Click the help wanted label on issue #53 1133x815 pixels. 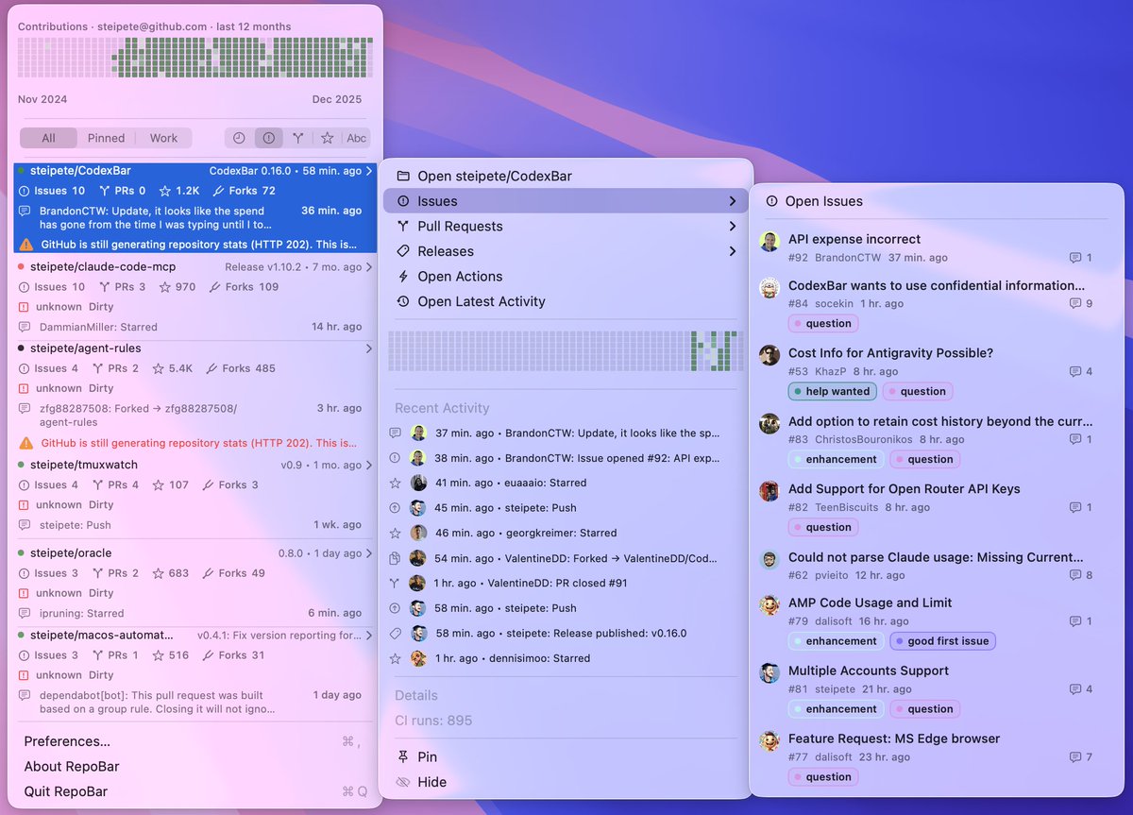tap(833, 391)
